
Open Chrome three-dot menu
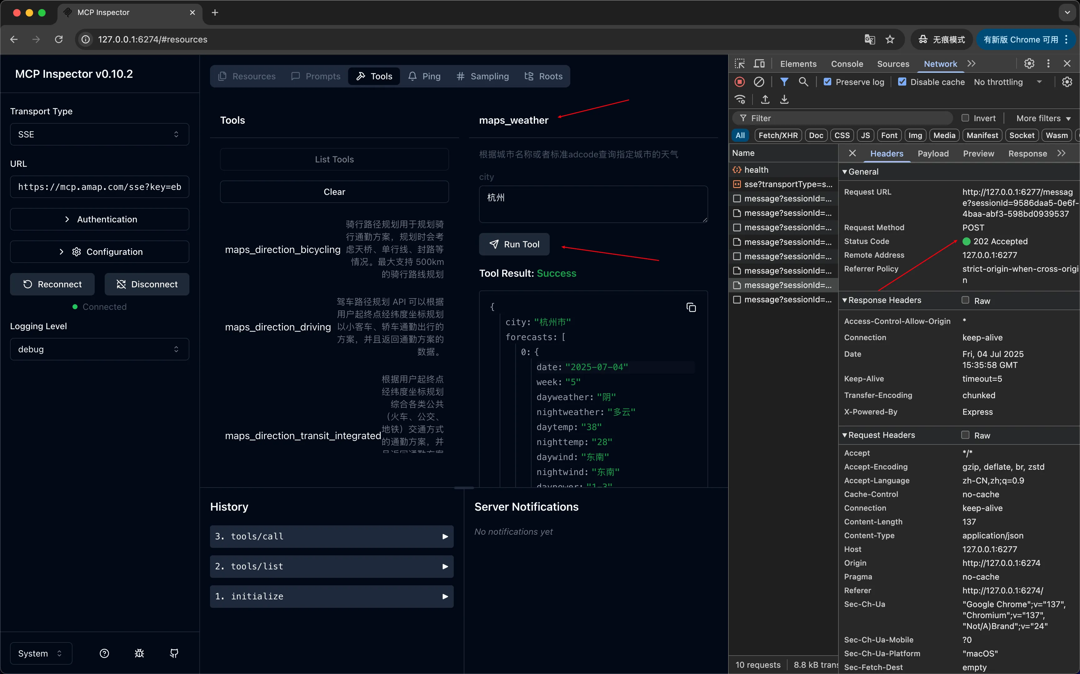pyautogui.click(x=1066, y=39)
